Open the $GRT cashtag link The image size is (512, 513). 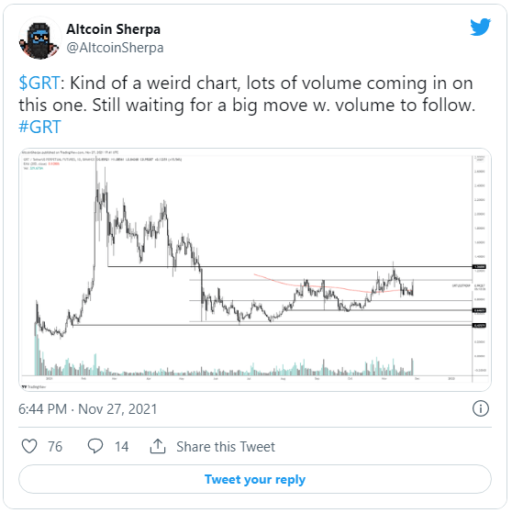click(x=39, y=83)
